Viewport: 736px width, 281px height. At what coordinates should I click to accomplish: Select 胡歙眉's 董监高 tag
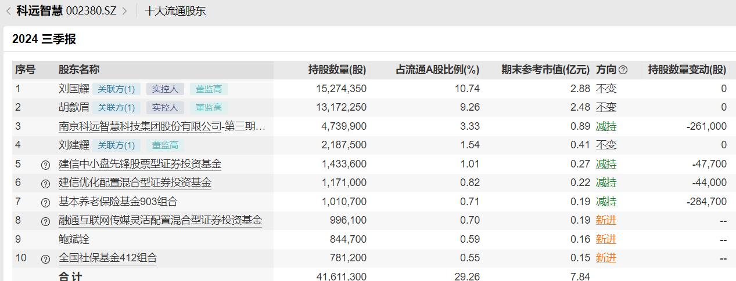point(209,108)
